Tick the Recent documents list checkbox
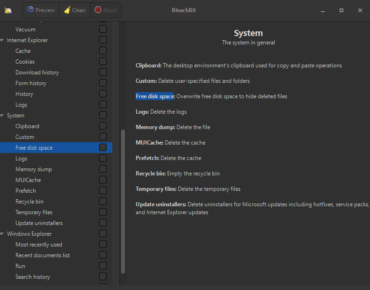This screenshot has height=290, width=370. [103, 255]
